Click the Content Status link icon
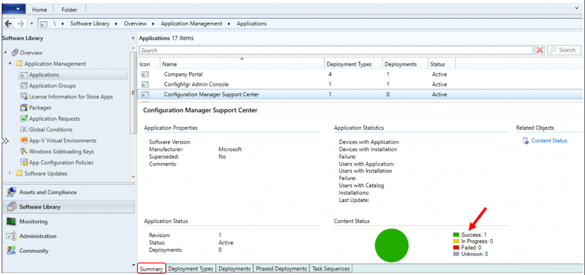The height and width of the screenshot is (275, 585). click(x=526, y=141)
